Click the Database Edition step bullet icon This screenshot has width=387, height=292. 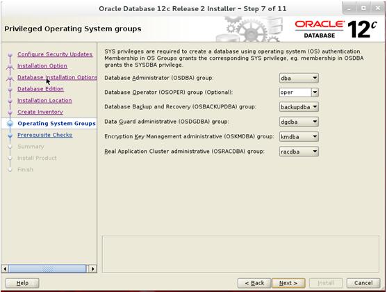[10, 89]
